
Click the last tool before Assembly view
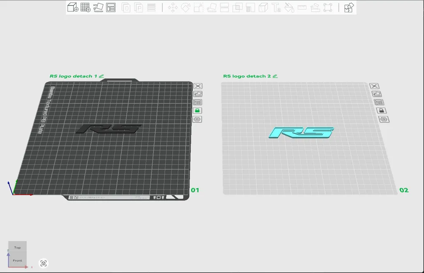pyautogui.click(x=328, y=8)
